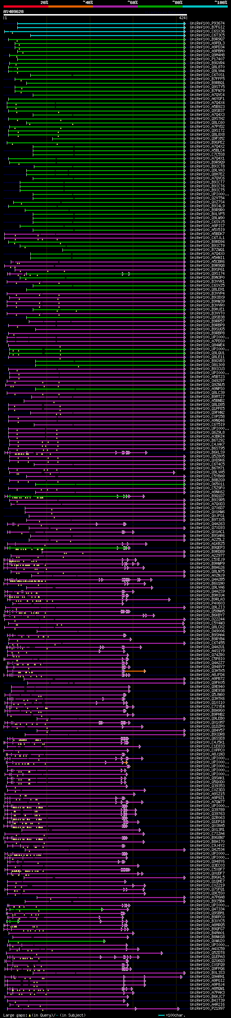This screenshot has width=231, height=1018.
Task: Select hit label UniRef100_A3BRZ4
Action: point(207,436)
